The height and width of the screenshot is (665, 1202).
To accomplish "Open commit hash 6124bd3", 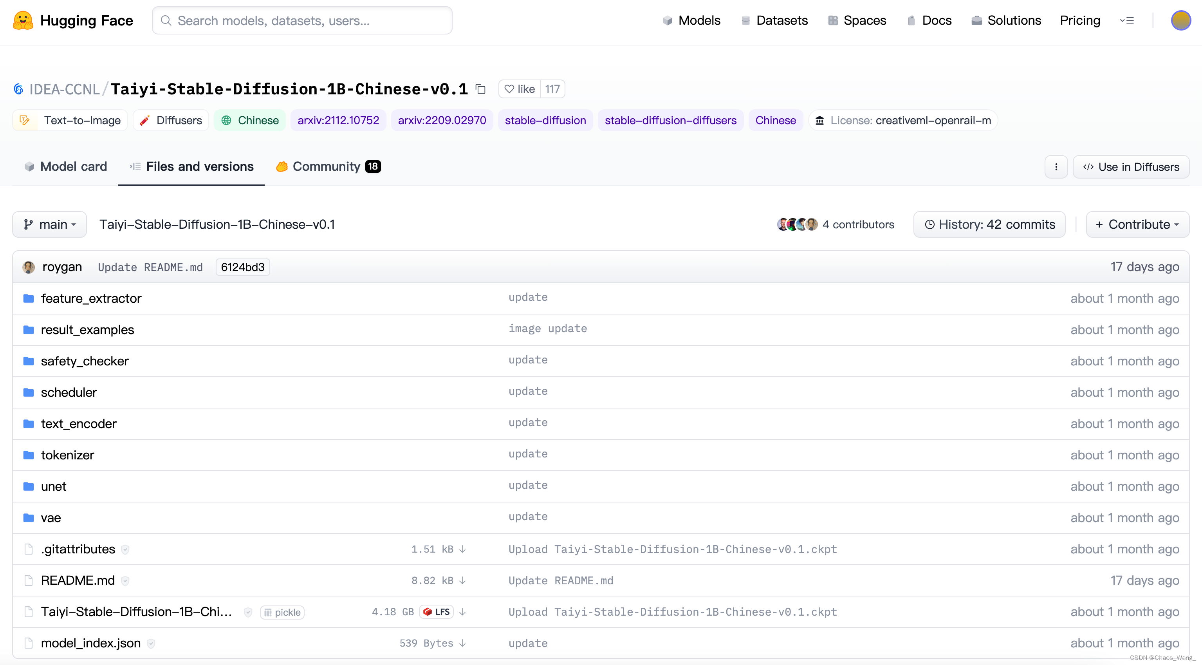I will (x=243, y=267).
